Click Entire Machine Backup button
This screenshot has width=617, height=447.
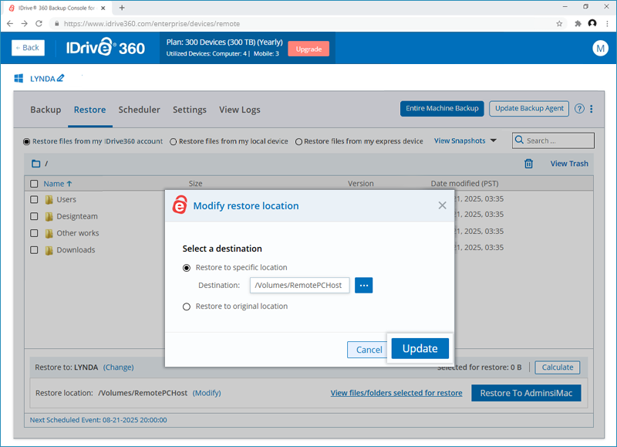(442, 109)
